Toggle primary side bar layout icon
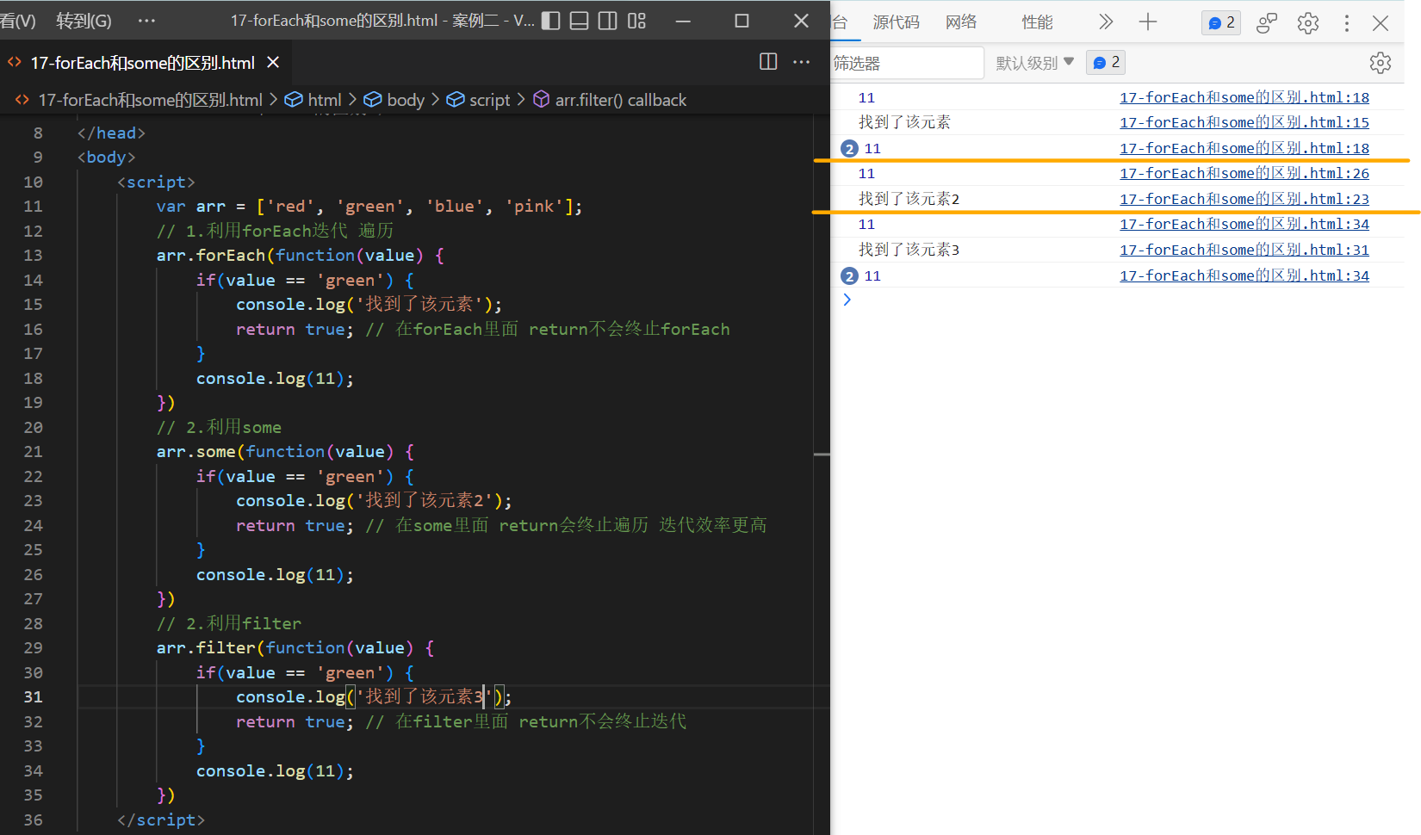This screenshot has height=835, width=1421. [551, 21]
